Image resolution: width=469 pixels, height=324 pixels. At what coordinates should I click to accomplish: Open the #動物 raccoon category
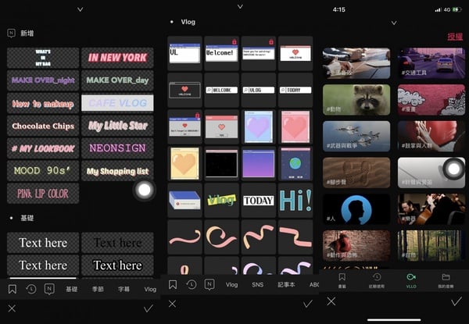tap(356, 99)
